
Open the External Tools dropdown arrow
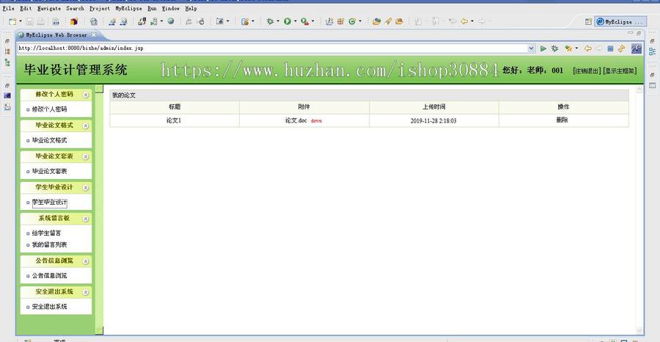click(312, 21)
